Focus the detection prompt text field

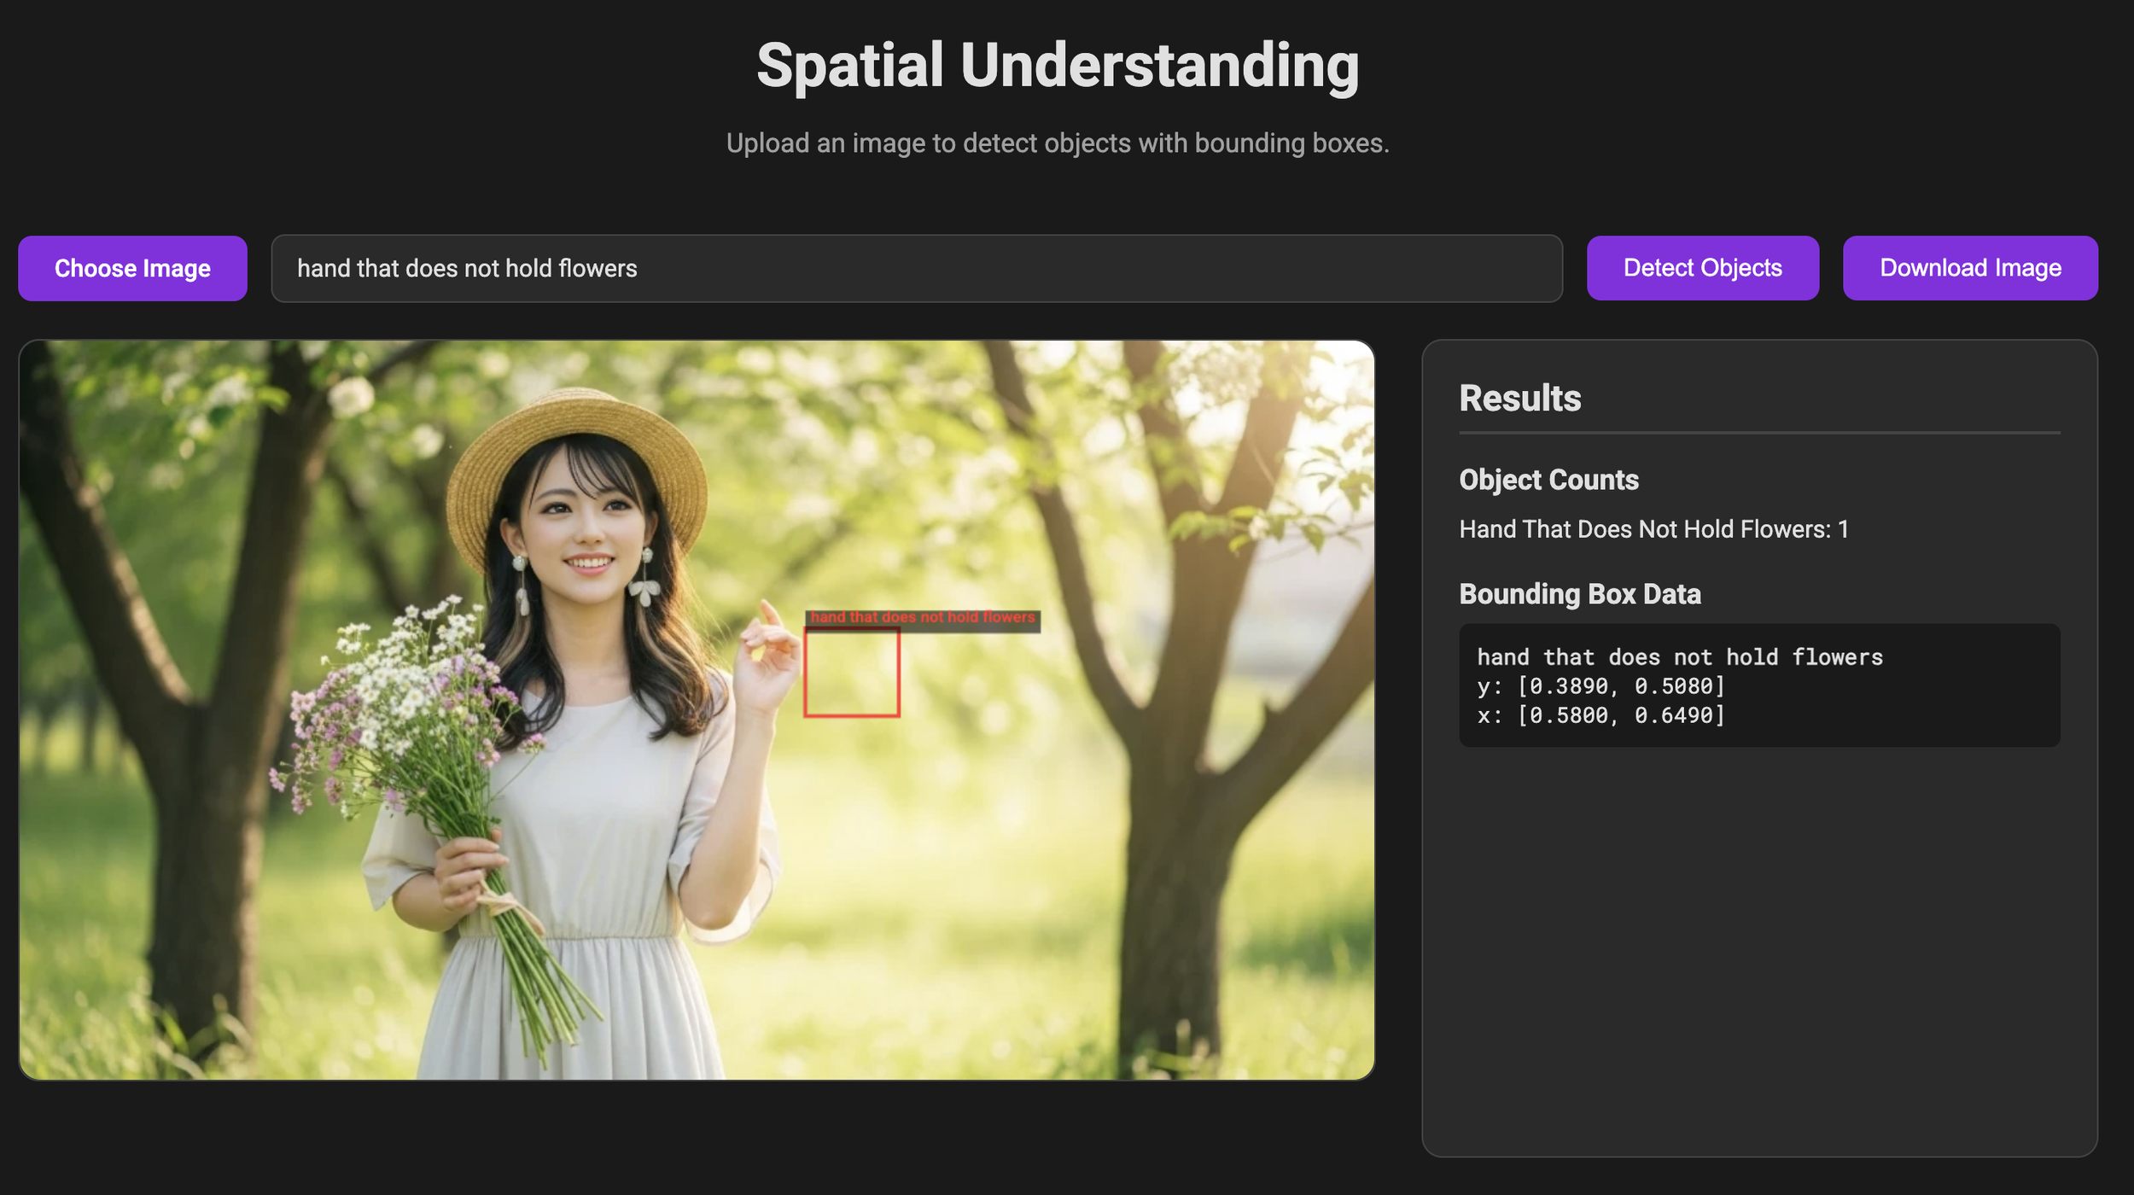tap(916, 268)
